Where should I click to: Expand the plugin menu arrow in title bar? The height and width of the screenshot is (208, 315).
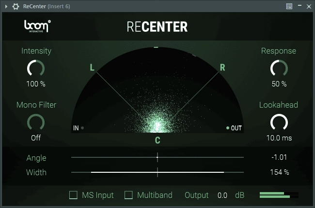coord(6,6)
